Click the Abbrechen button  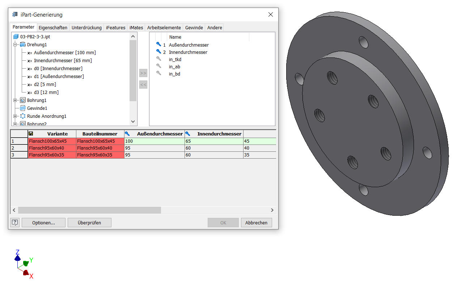pos(257,223)
